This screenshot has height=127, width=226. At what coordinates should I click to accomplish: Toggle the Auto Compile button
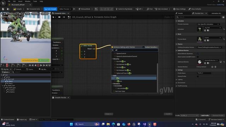tap(50, 9)
